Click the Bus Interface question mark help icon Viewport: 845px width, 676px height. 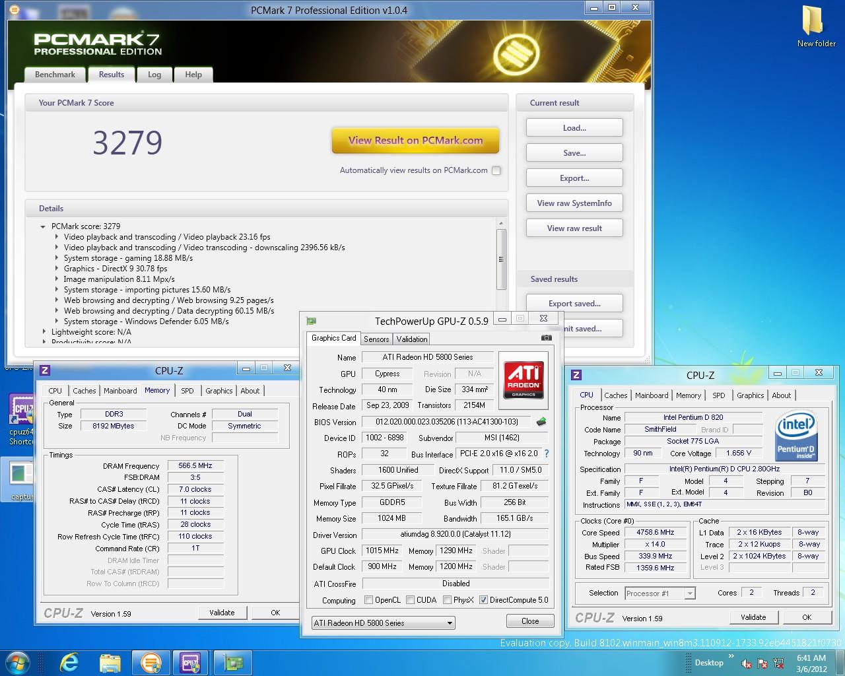click(x=547, y=454)
